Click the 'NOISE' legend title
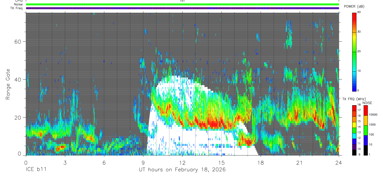 (x=368, y=103)
